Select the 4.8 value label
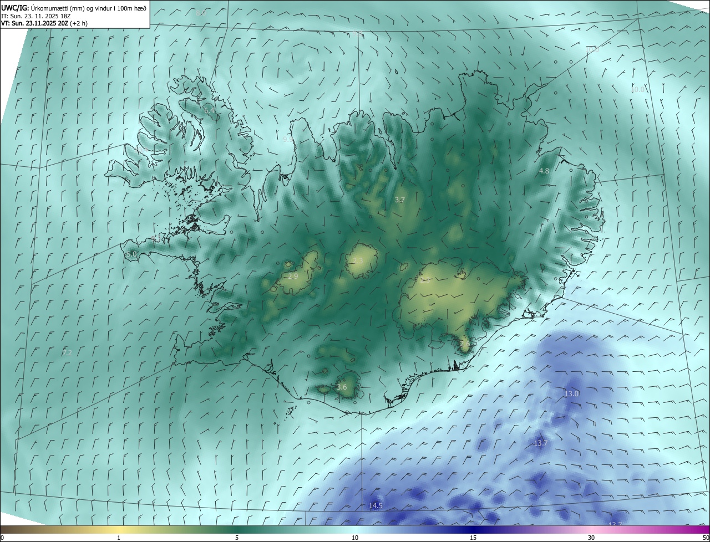Viewport: 710px width, 542px height. [544, 171]
